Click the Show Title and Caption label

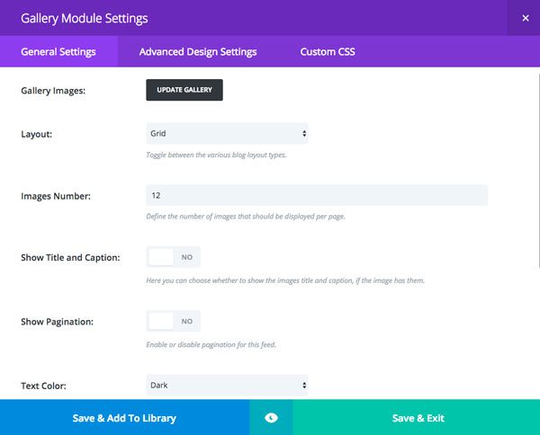tap(70, 258)
